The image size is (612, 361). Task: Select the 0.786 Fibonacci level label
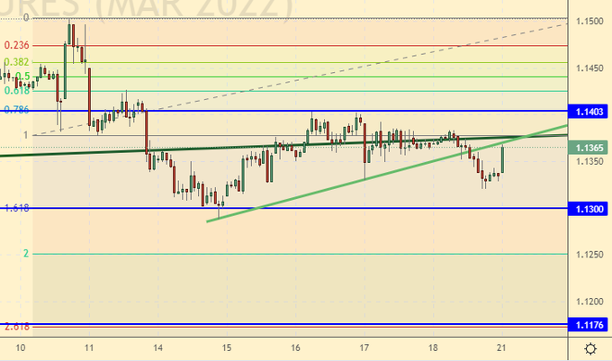click(17, 110)
